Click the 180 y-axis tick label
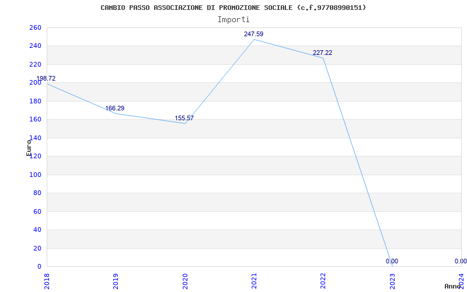 pos(35,101)
